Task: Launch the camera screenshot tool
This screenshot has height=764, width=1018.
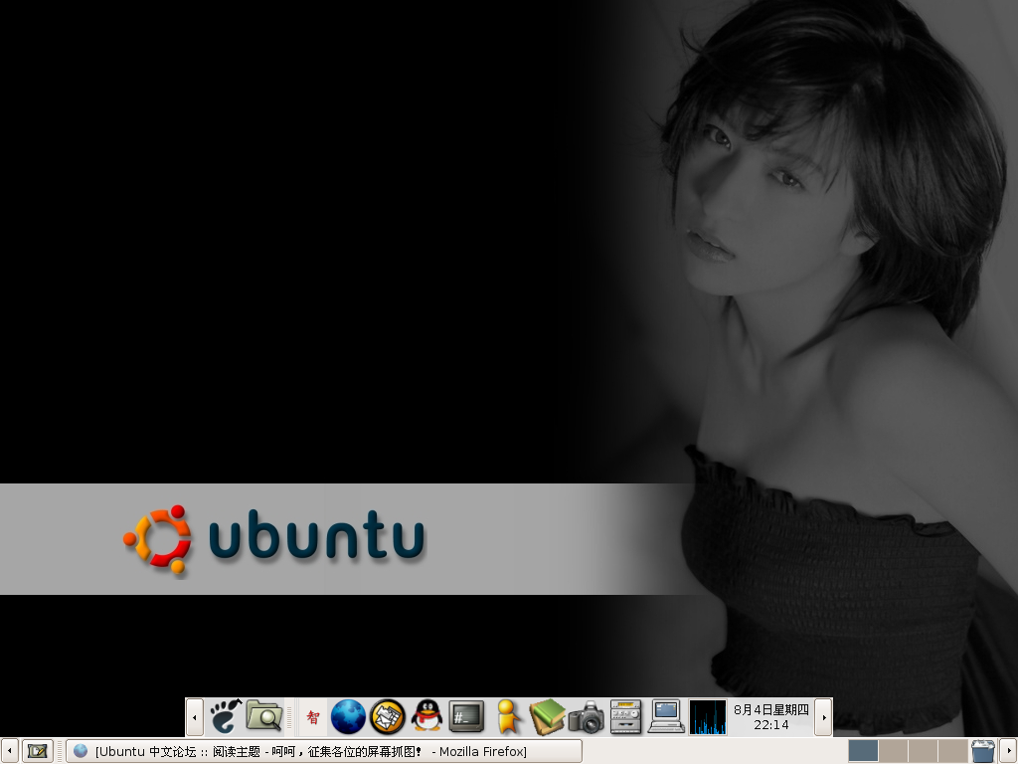Action: (587, 716)
